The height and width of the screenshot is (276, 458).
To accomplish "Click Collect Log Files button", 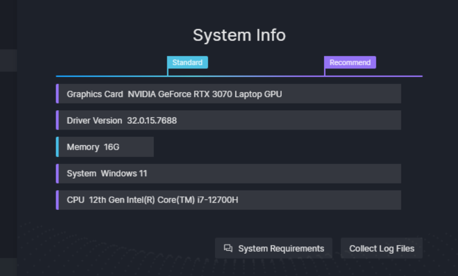I will (x=381, y=248).
